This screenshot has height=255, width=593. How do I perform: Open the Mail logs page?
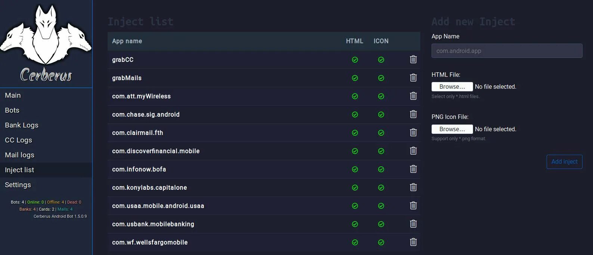tap(19, 155)
